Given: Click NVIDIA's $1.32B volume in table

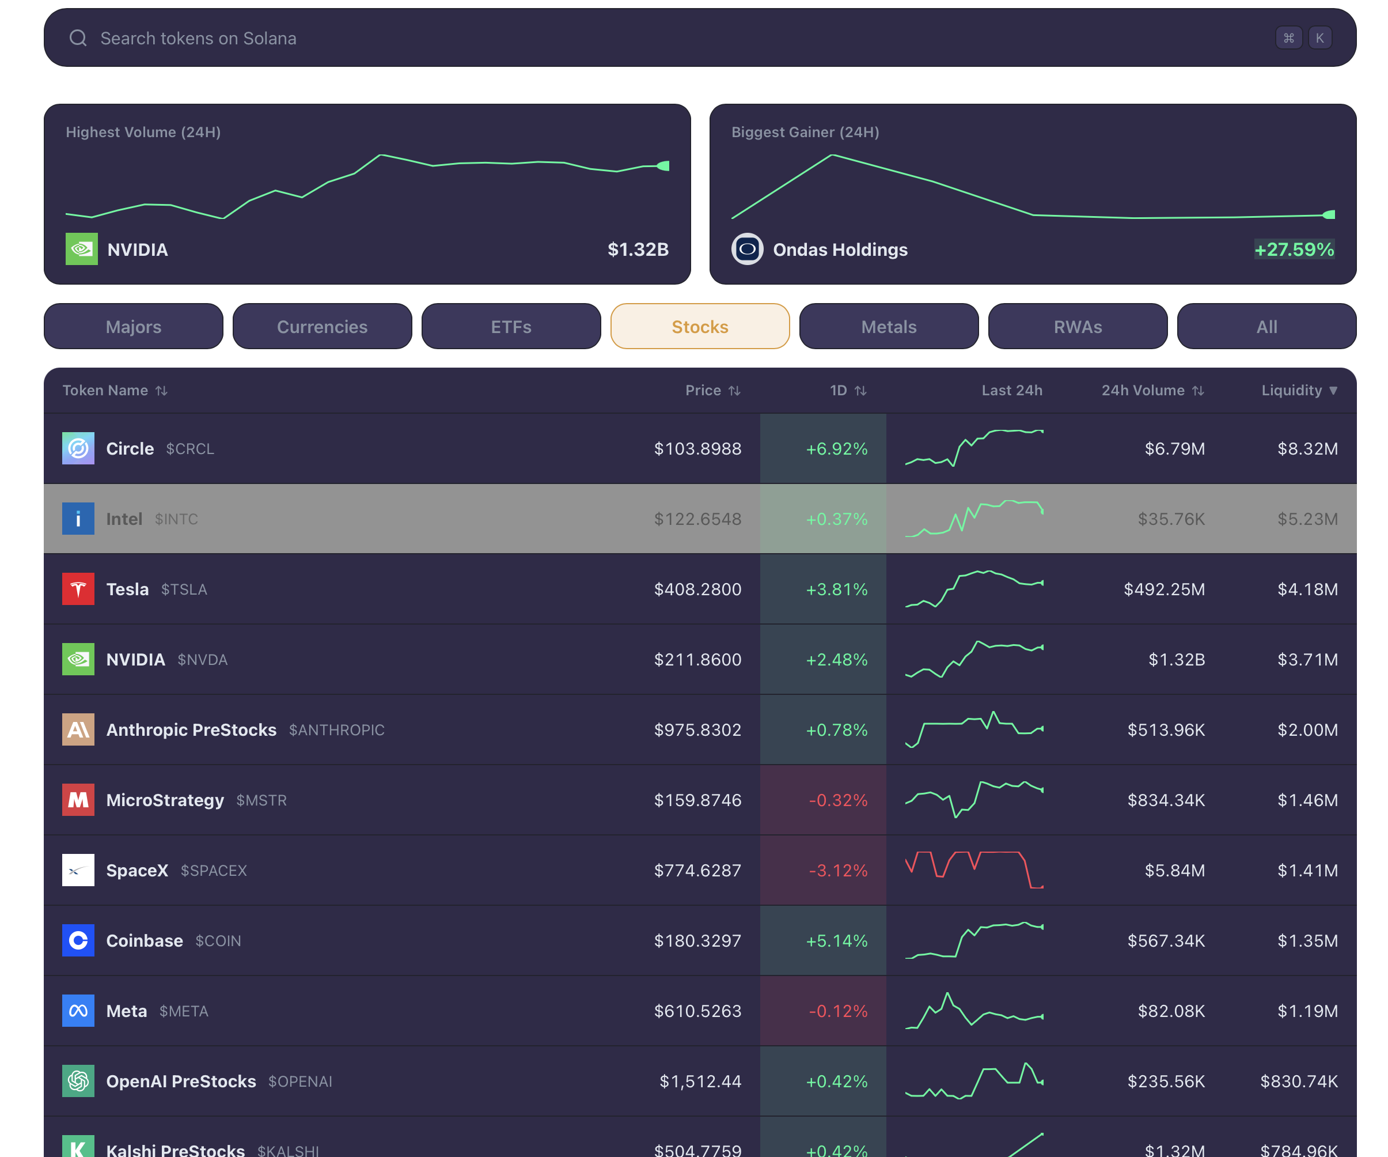Looking at the screenshot, I should [1177, 660].
